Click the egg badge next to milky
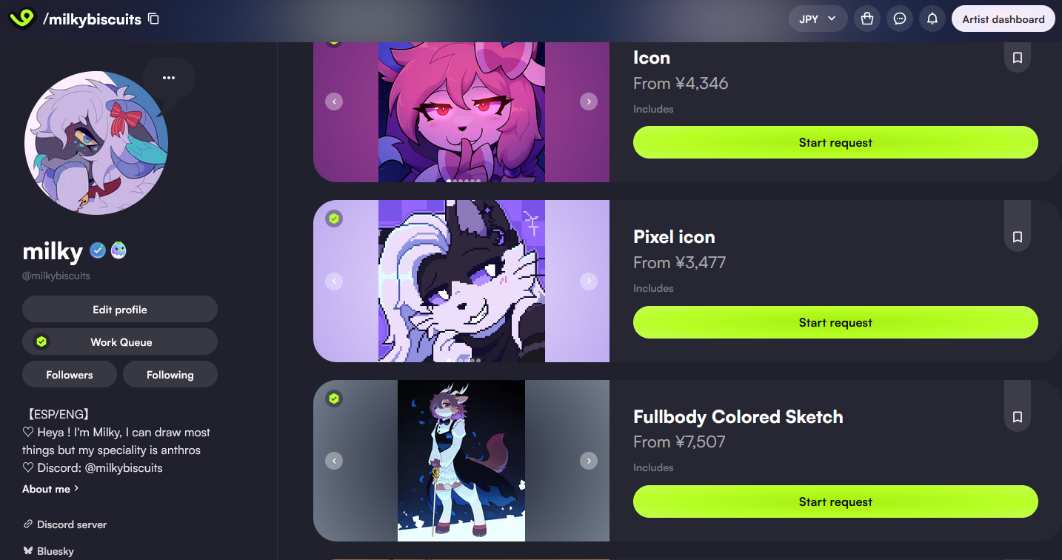This screenshot has width=1062, height=560. tap(118, 251)
